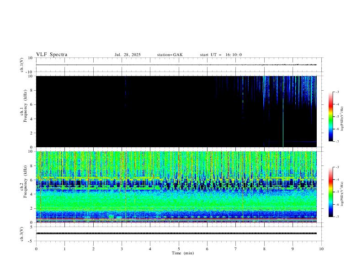This screenshot has height=279, width=362.
Task: Click the "VLF Spectra" title text
Action: [52, 55]
